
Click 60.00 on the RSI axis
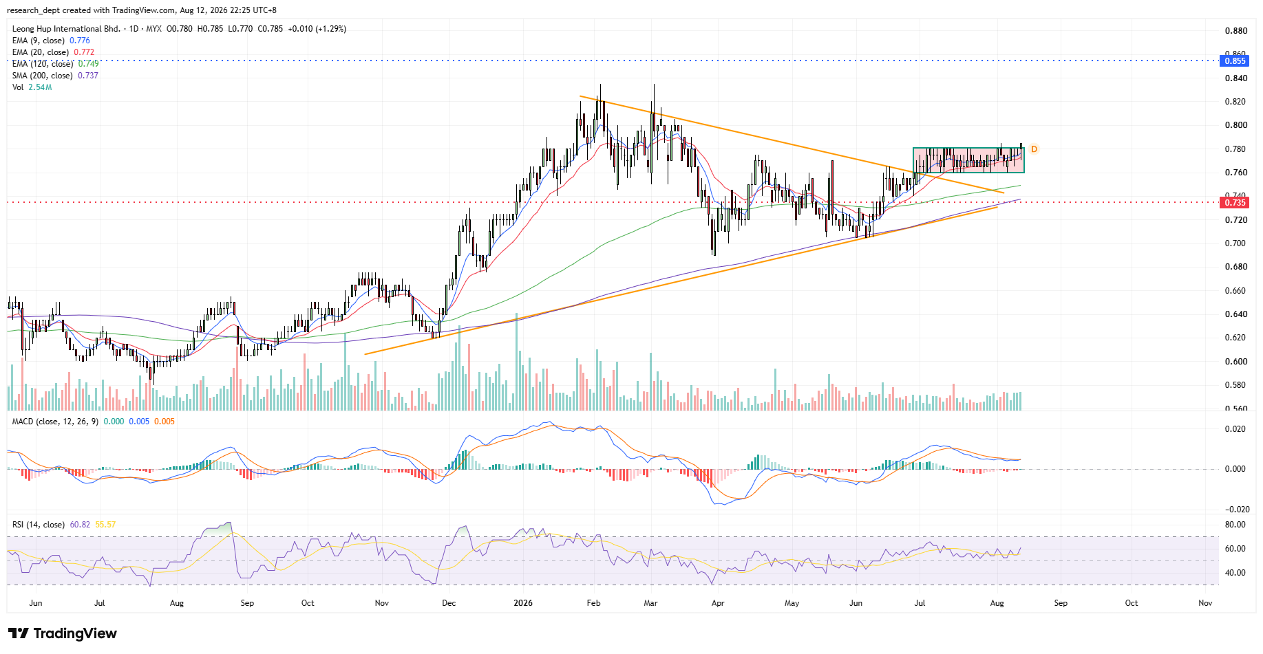[1236, 549]
